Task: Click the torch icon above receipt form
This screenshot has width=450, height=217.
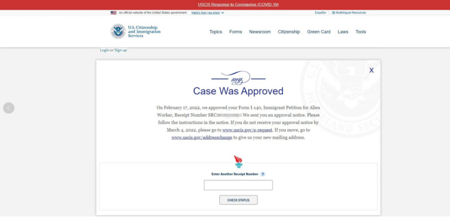Action: (238, 161)
